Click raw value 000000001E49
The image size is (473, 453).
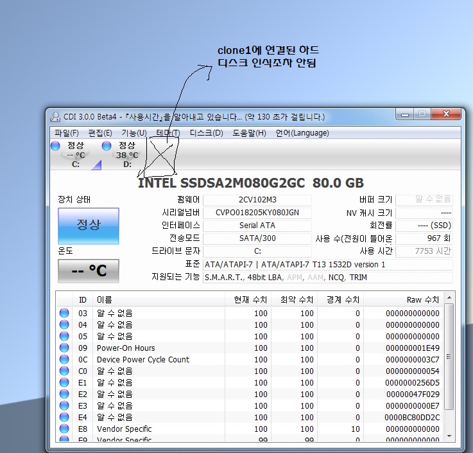click(413, 348)
